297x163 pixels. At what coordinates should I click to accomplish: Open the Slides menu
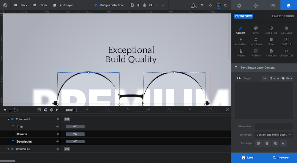40,5
